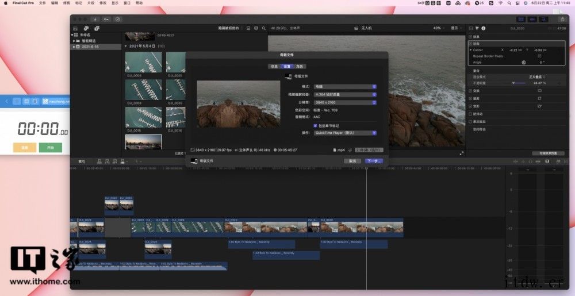Viewport: 575px width, 296px height.
Task: Adjust the opacity slider in inspector
Action: 519,83
